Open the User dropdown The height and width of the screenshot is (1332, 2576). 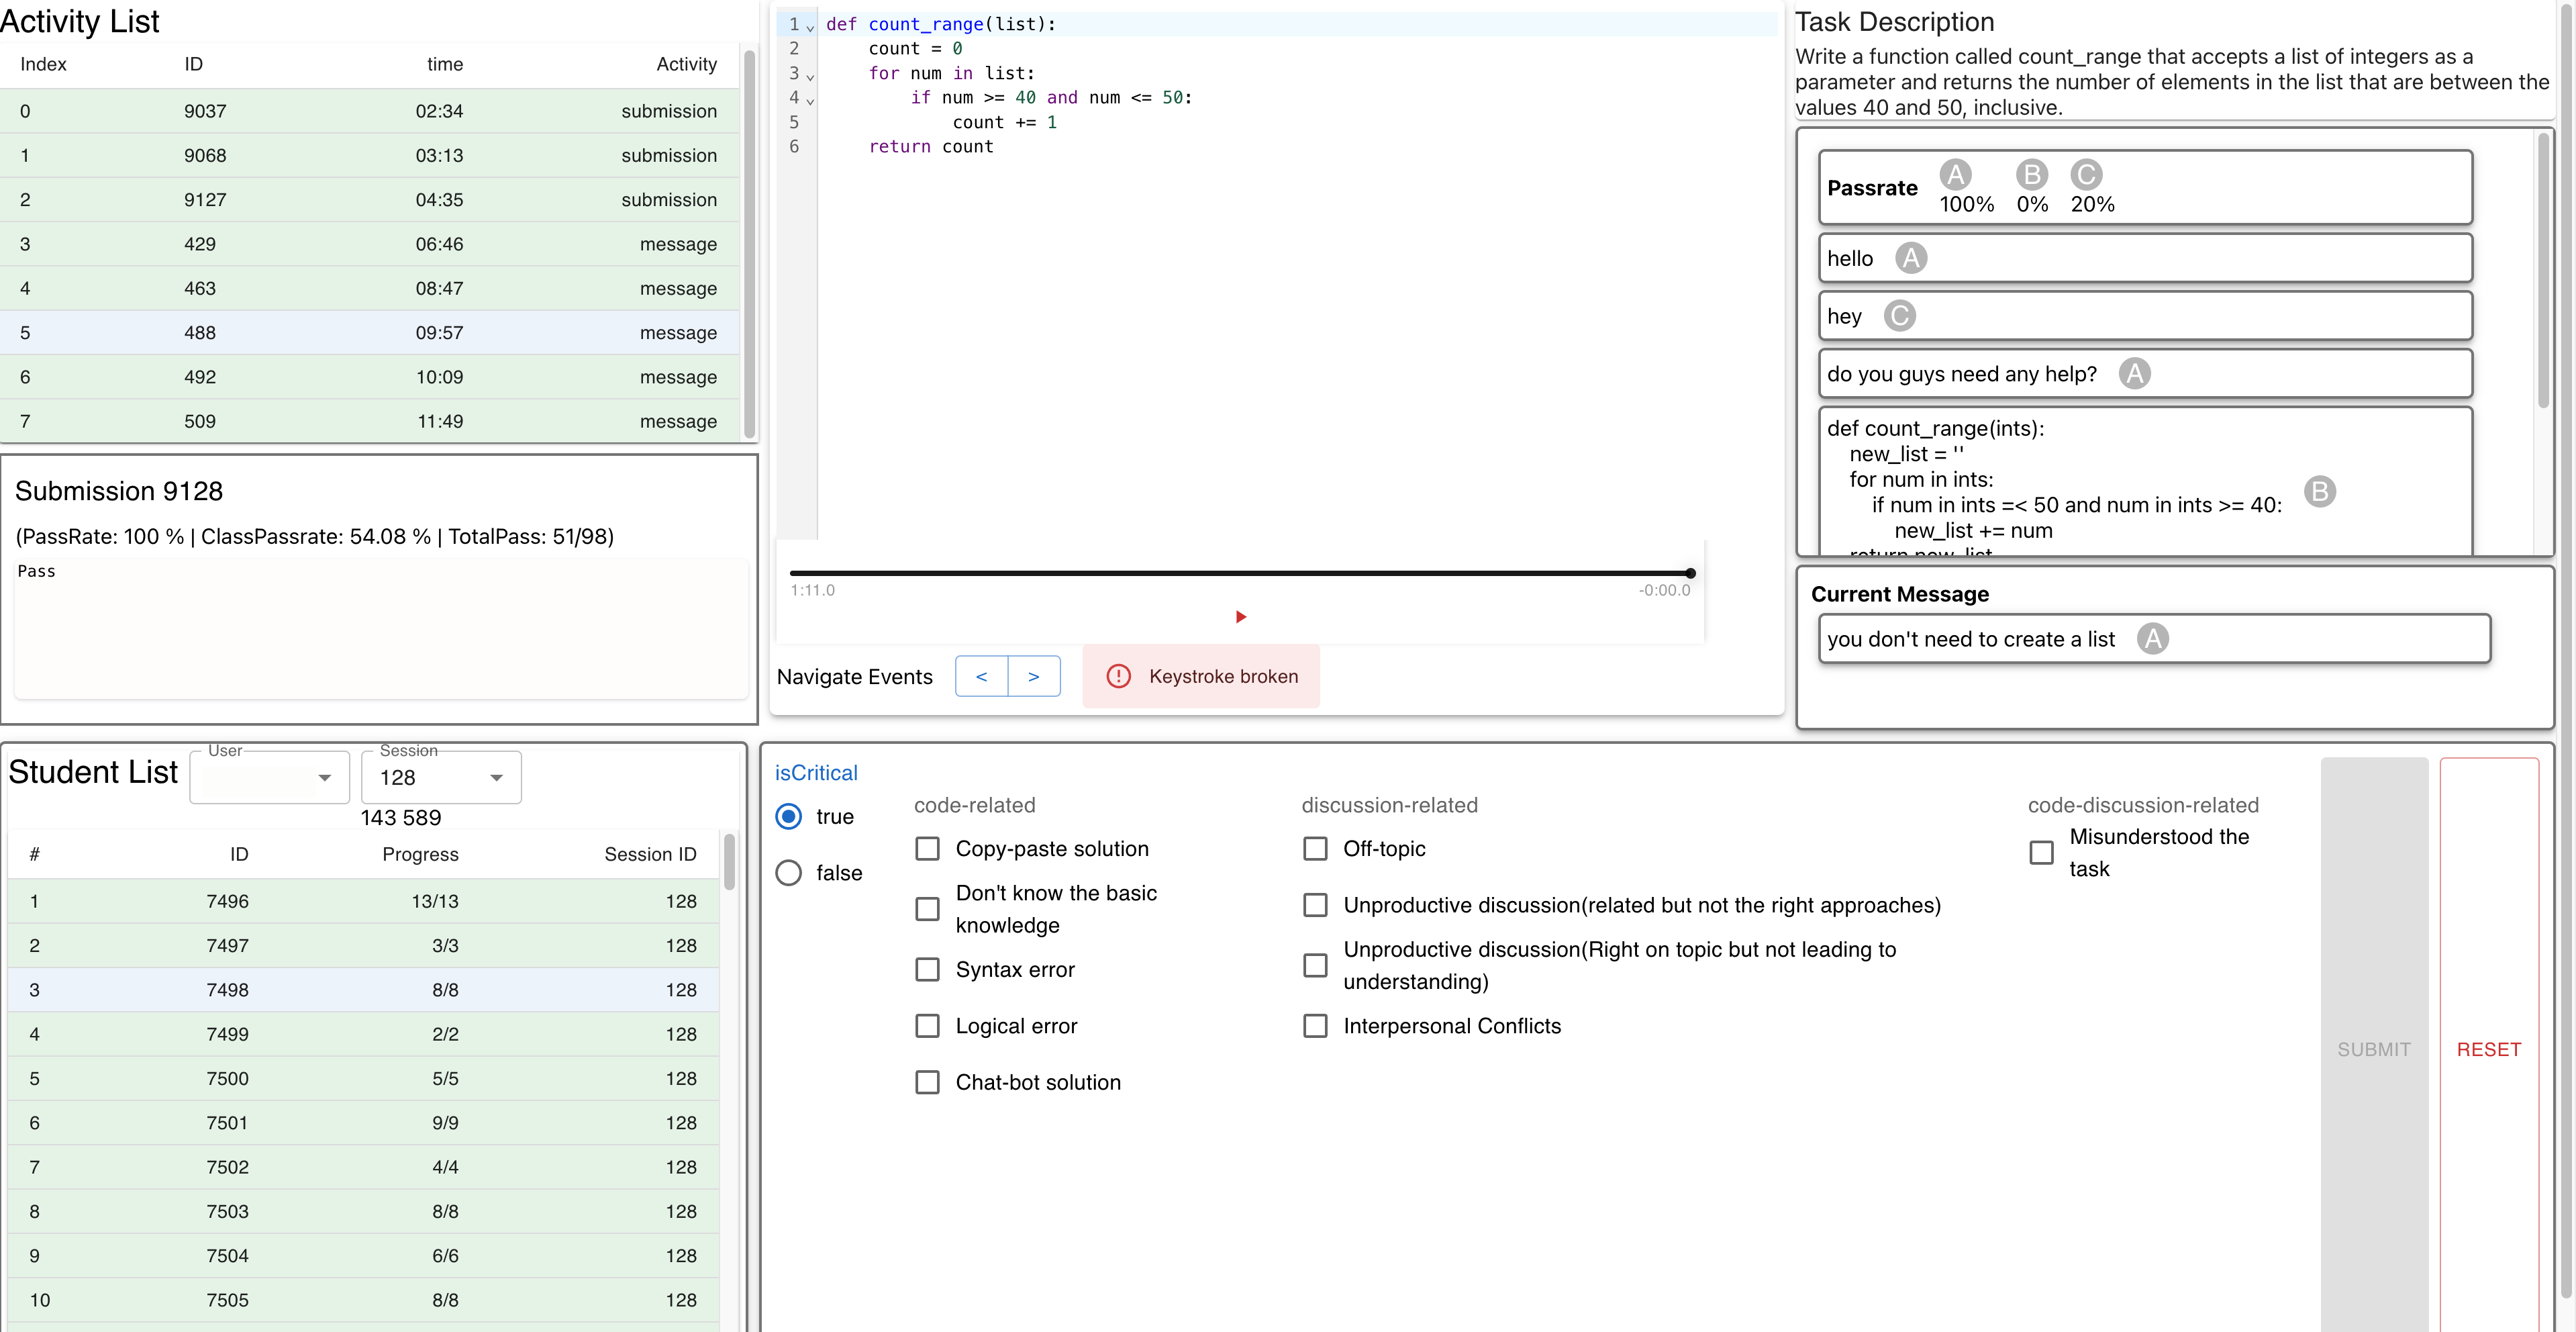pyautogui.click(x=269, y=777)
